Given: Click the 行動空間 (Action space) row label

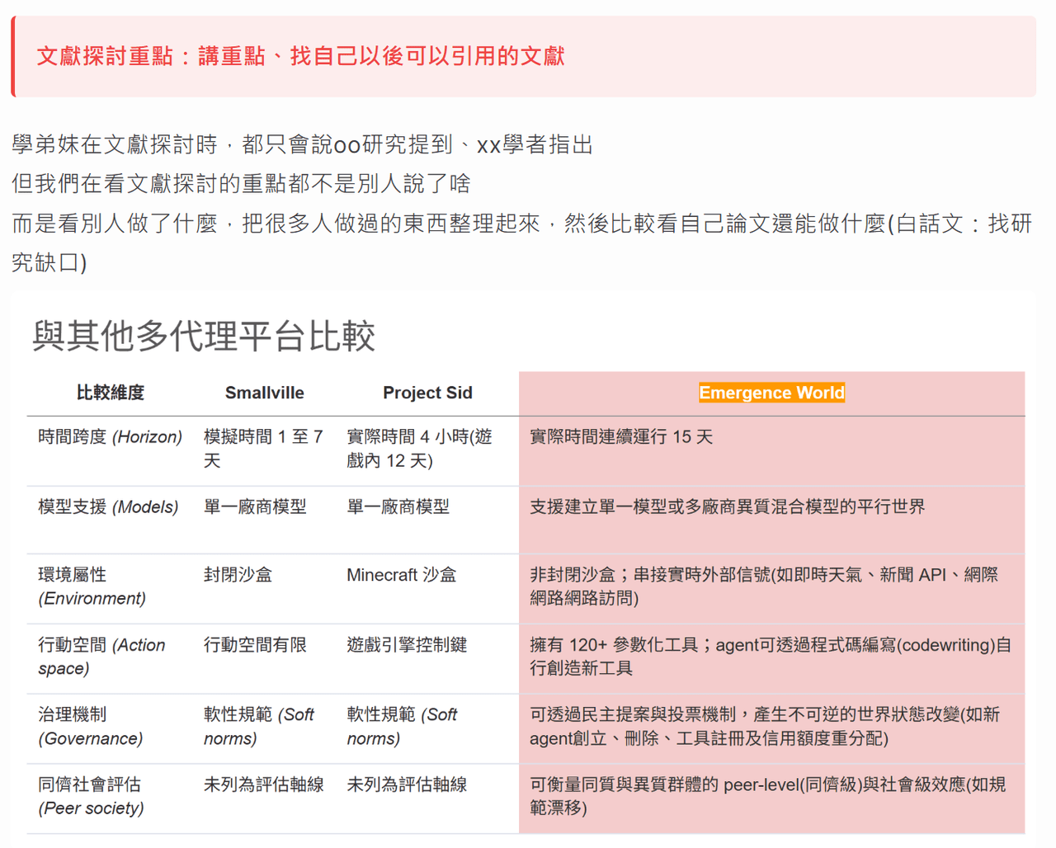Looking at the screenshot, I should click(101, 657).
